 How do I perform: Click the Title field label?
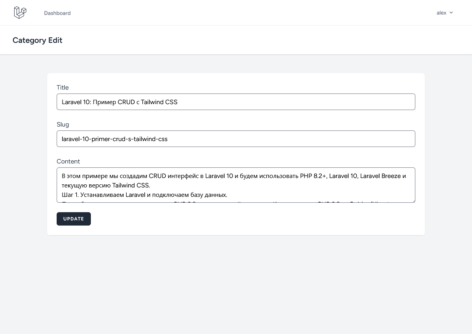pos(63,88)
